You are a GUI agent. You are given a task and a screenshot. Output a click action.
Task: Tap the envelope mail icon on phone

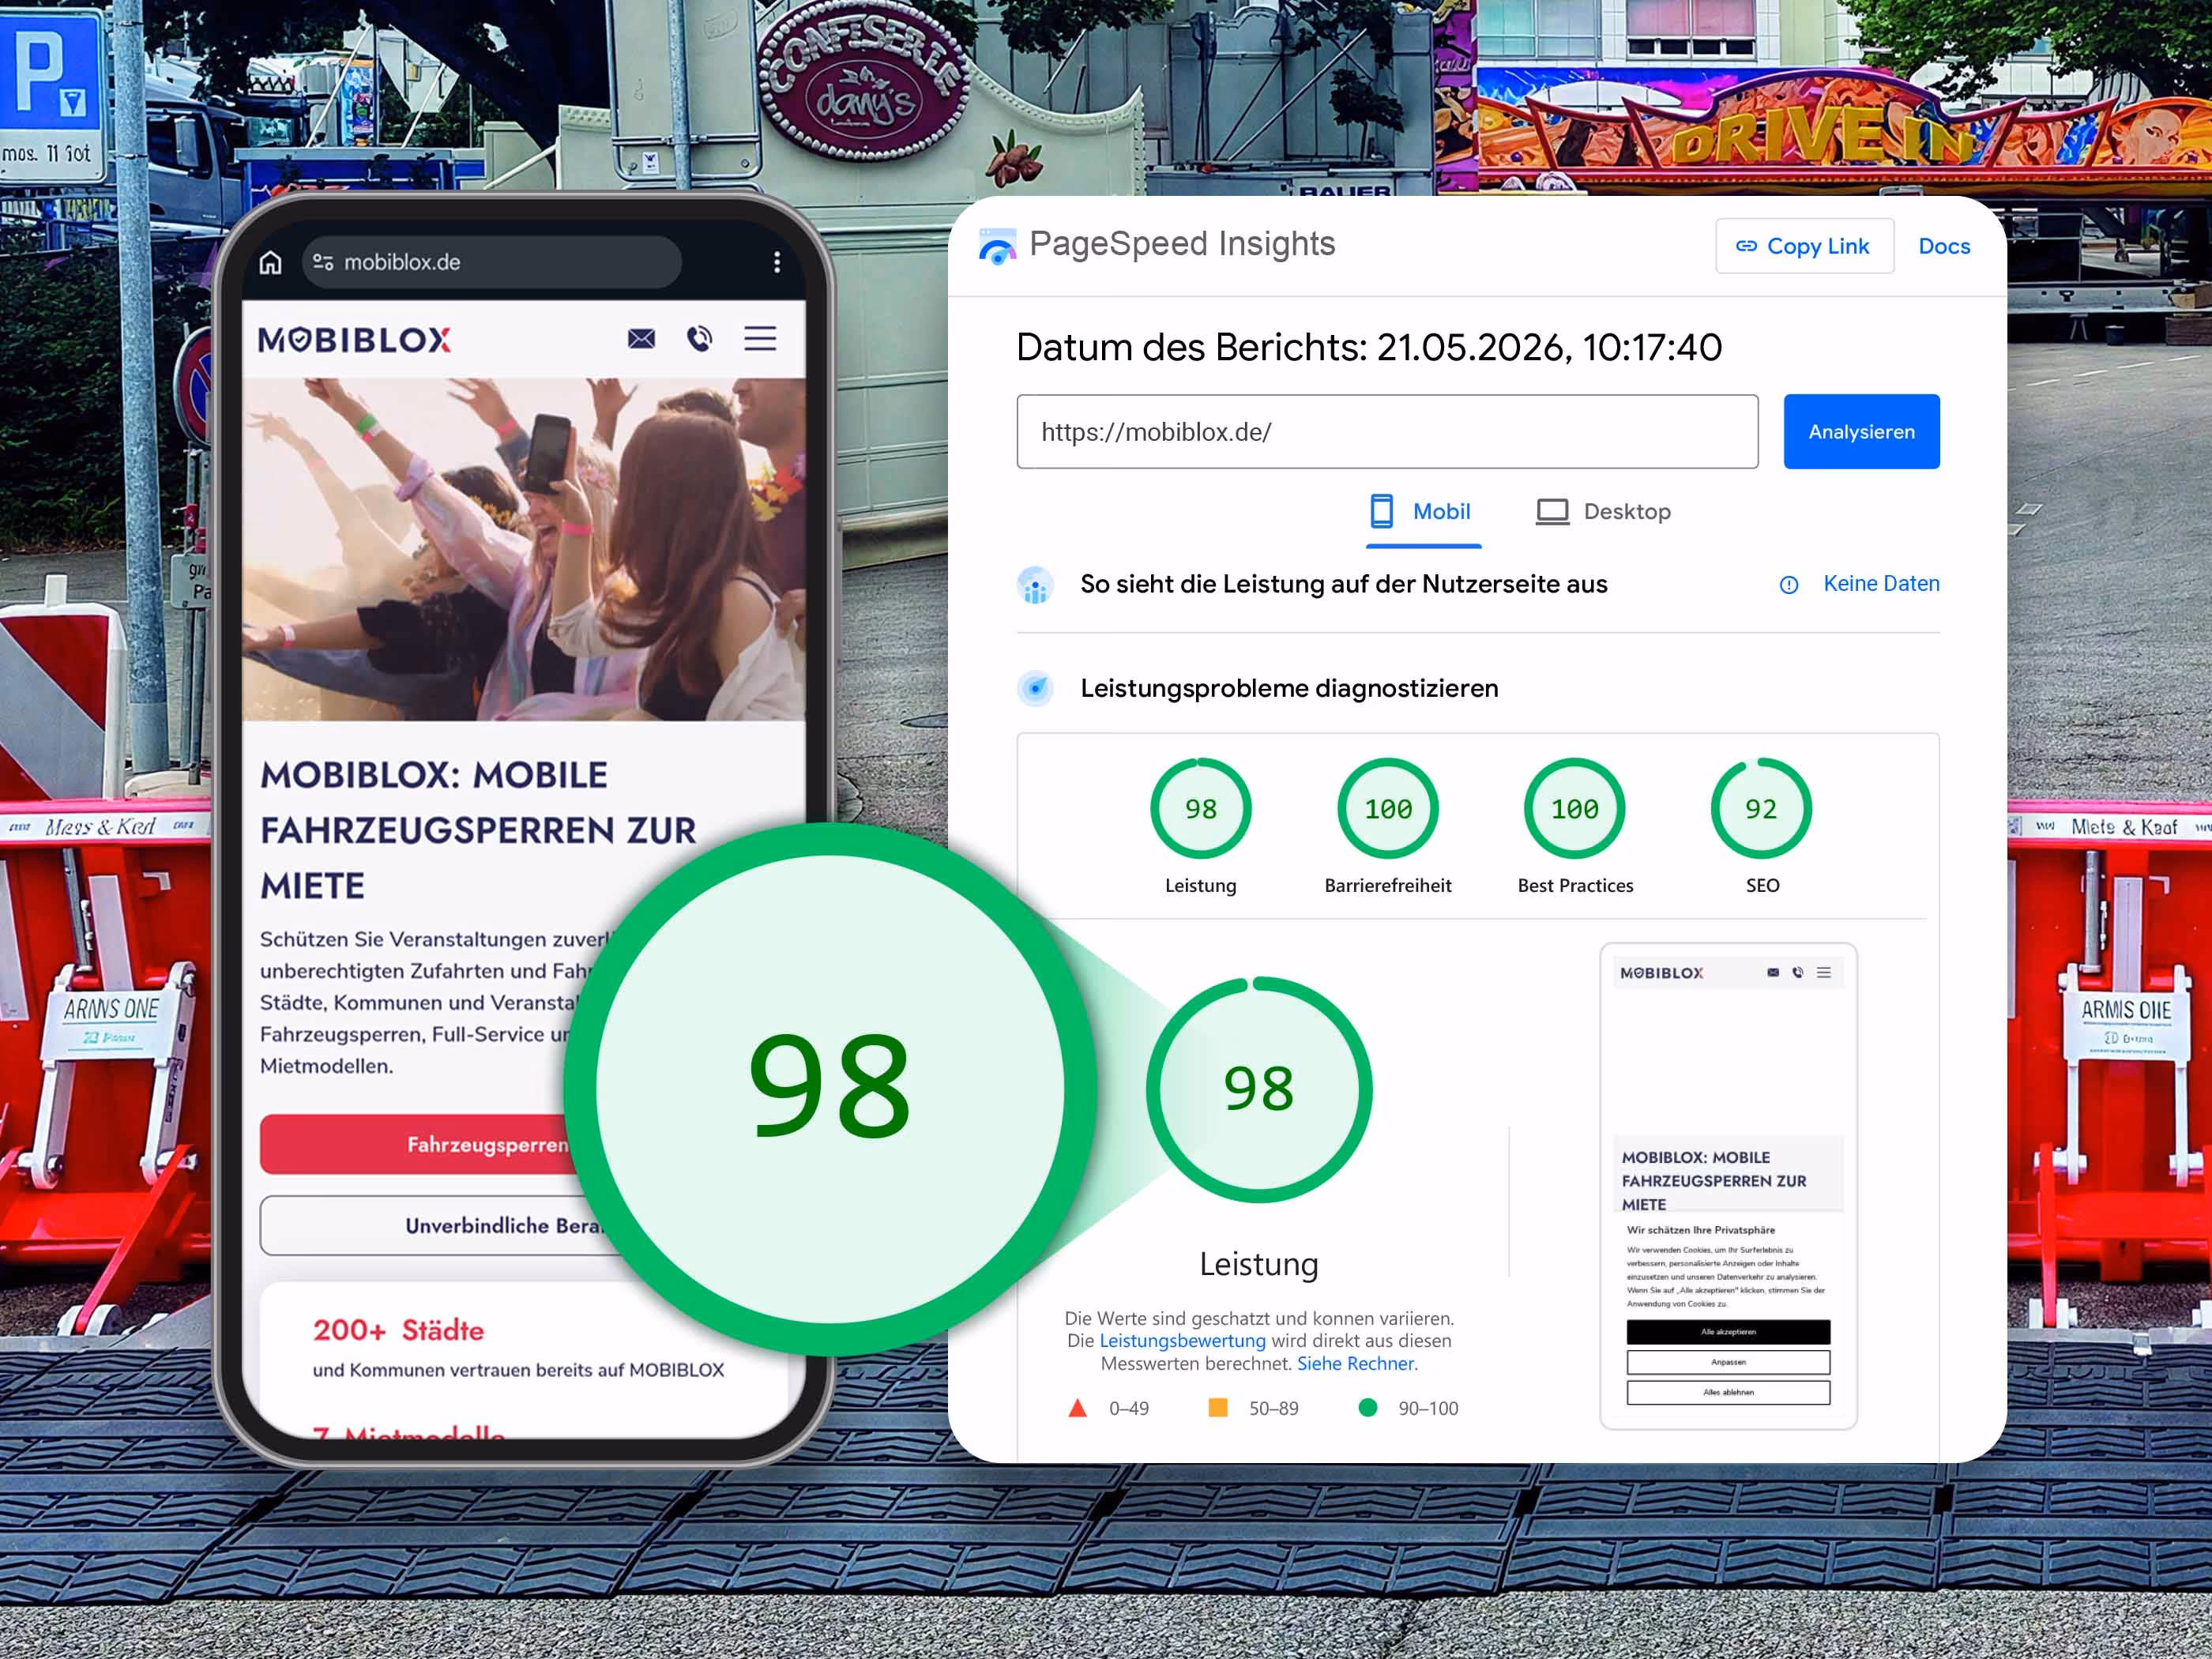[x=641, y=339]
